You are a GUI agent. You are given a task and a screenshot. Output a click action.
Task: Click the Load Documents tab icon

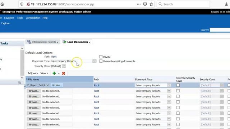point(64,42)
